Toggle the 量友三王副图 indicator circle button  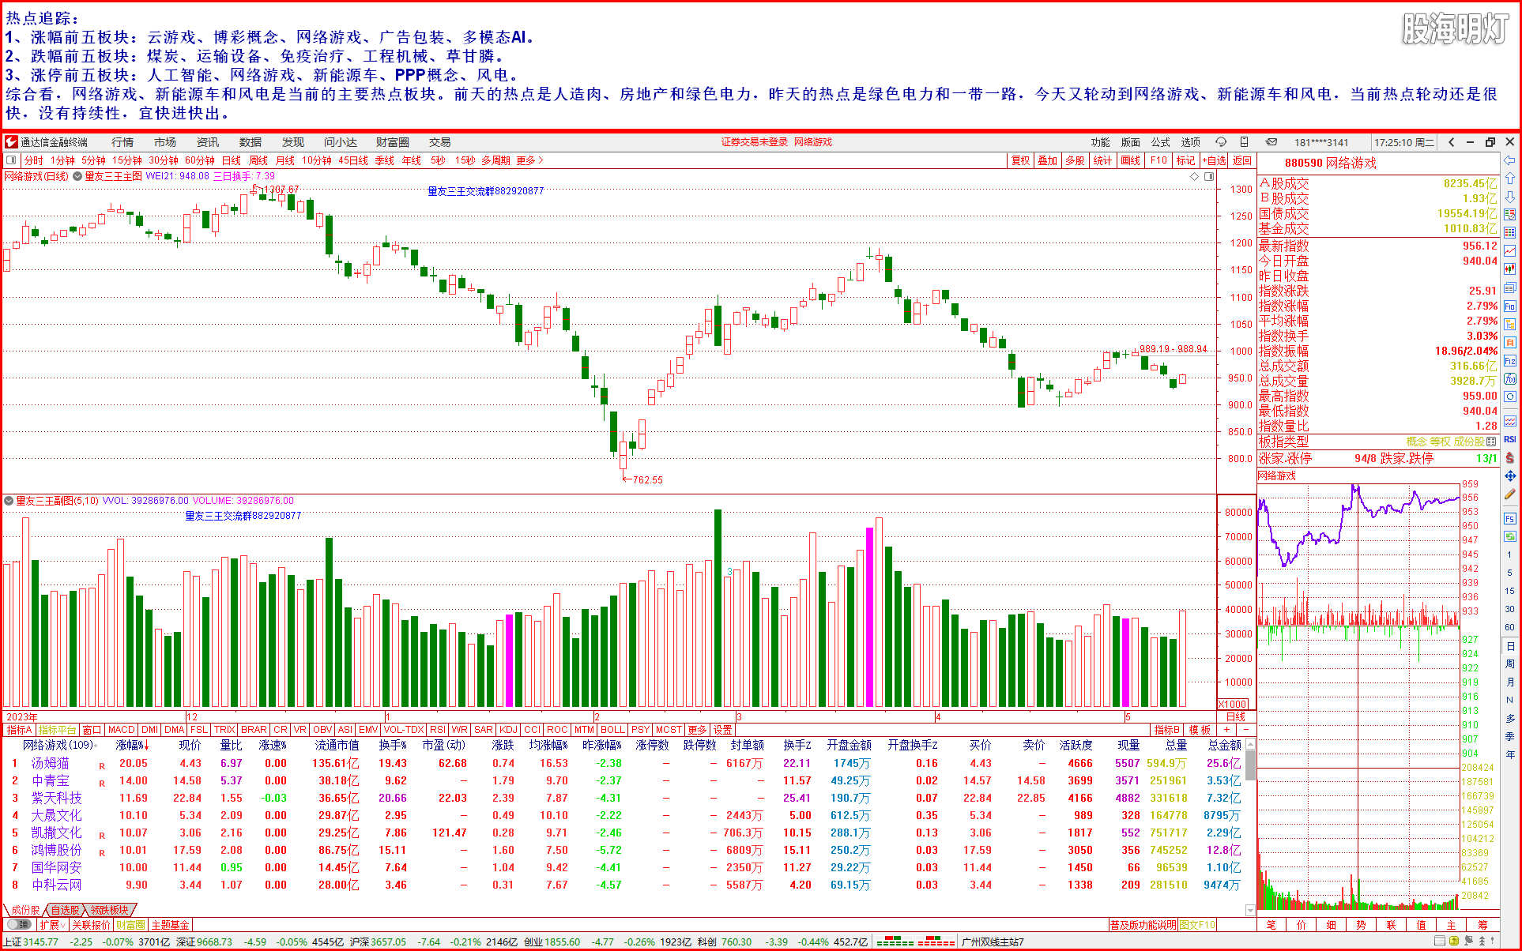point(9,501)
